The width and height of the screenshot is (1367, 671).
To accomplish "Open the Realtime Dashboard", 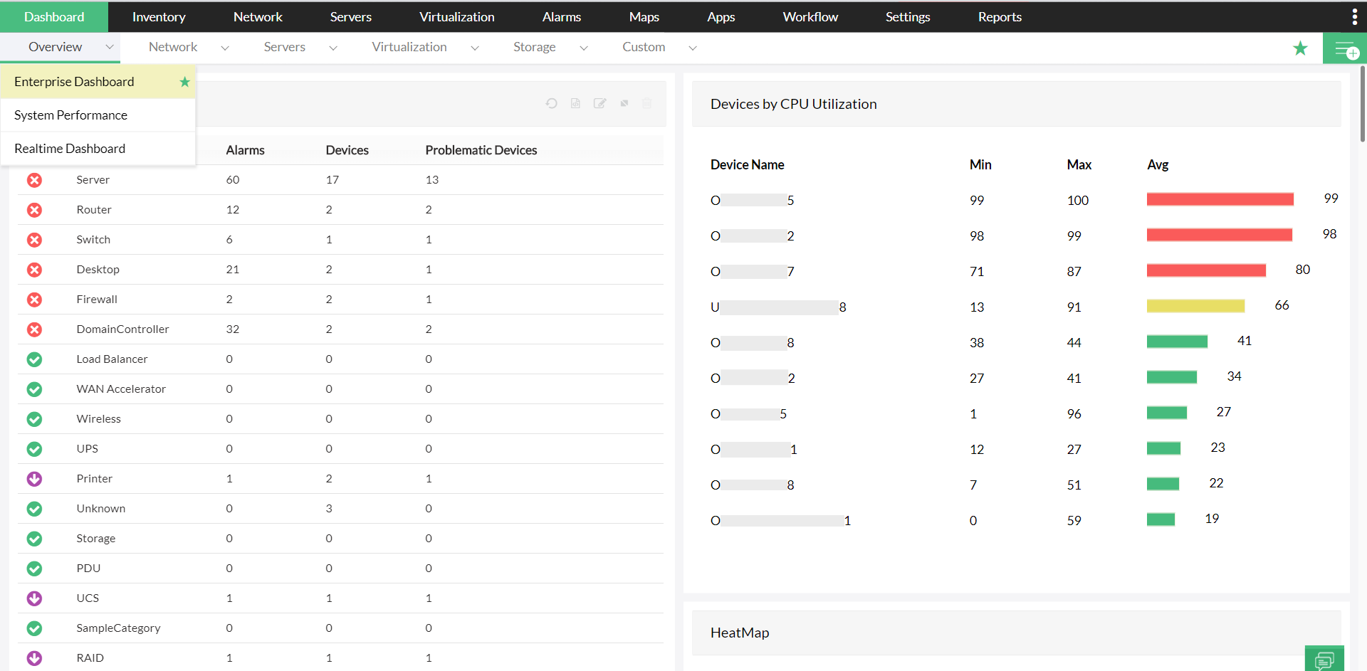I will pos(70,148).
